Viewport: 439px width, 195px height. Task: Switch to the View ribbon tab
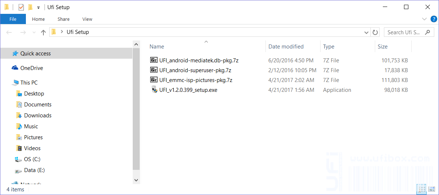[87, 19]
